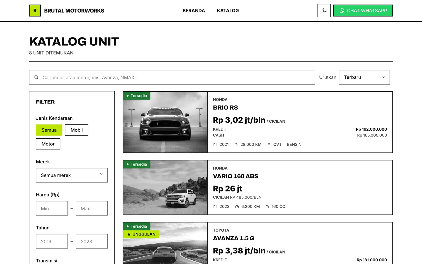Go to the KATALOG menu item
Viewport: 422px width, 264px height.
click(x=228, y=11)
